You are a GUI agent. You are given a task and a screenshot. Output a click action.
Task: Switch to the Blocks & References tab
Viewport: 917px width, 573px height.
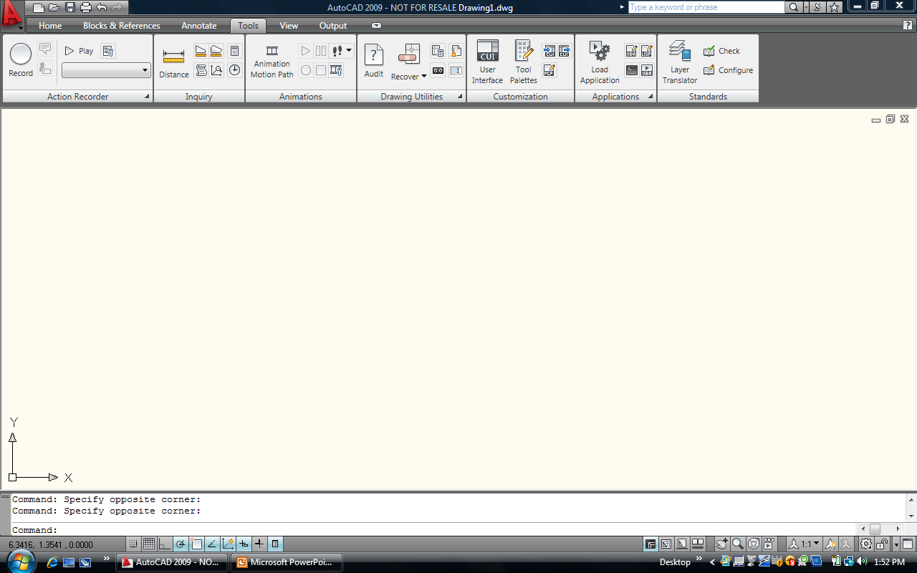(122, 26)
